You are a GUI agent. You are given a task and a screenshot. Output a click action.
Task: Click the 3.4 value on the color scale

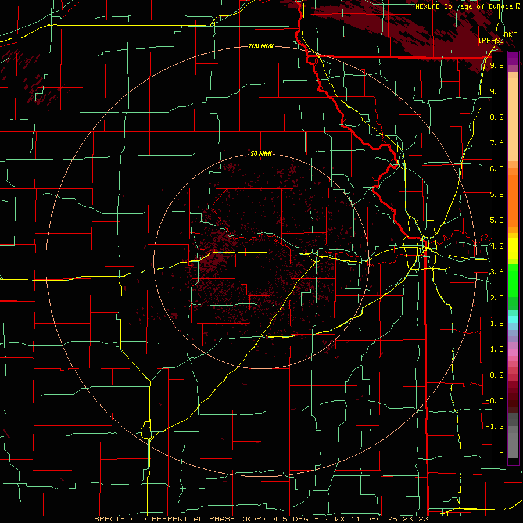[497, 272]
